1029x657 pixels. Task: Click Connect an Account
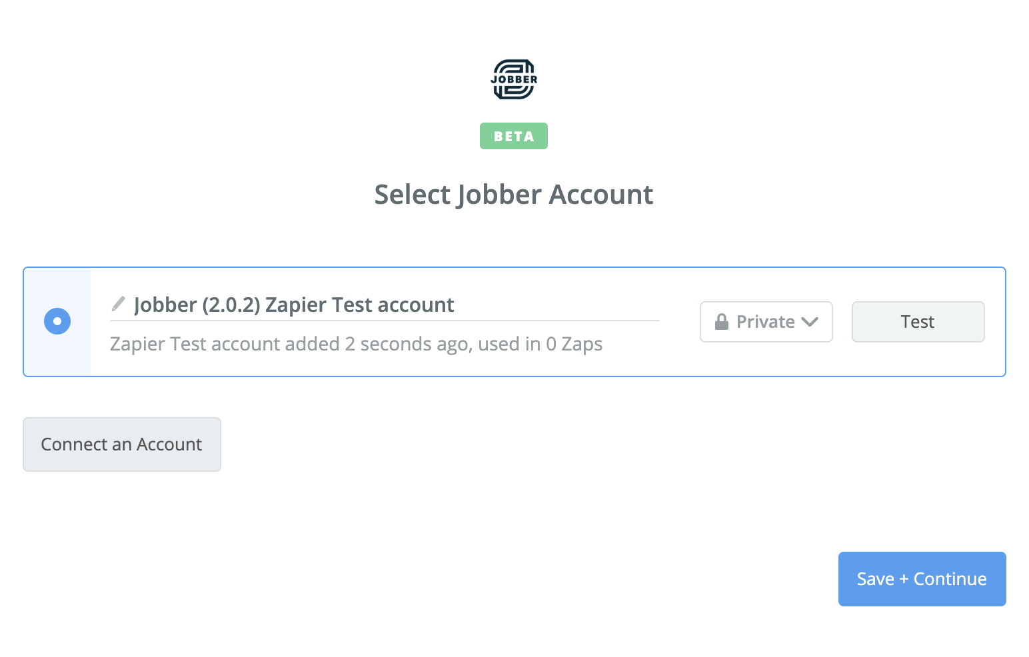click(122, 444)
